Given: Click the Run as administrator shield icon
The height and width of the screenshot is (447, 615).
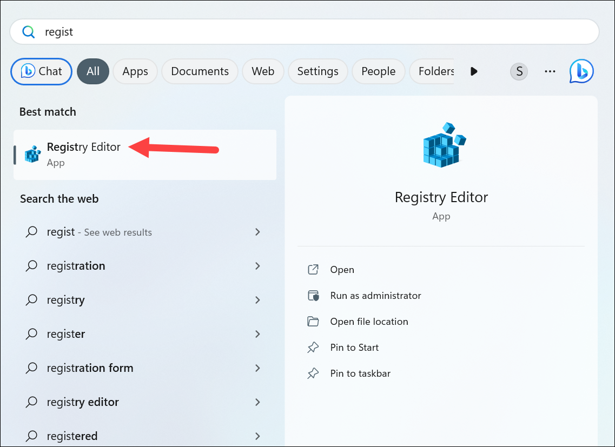Looking at the screenshot, I should pyautogui.click(x=313, y=295).
